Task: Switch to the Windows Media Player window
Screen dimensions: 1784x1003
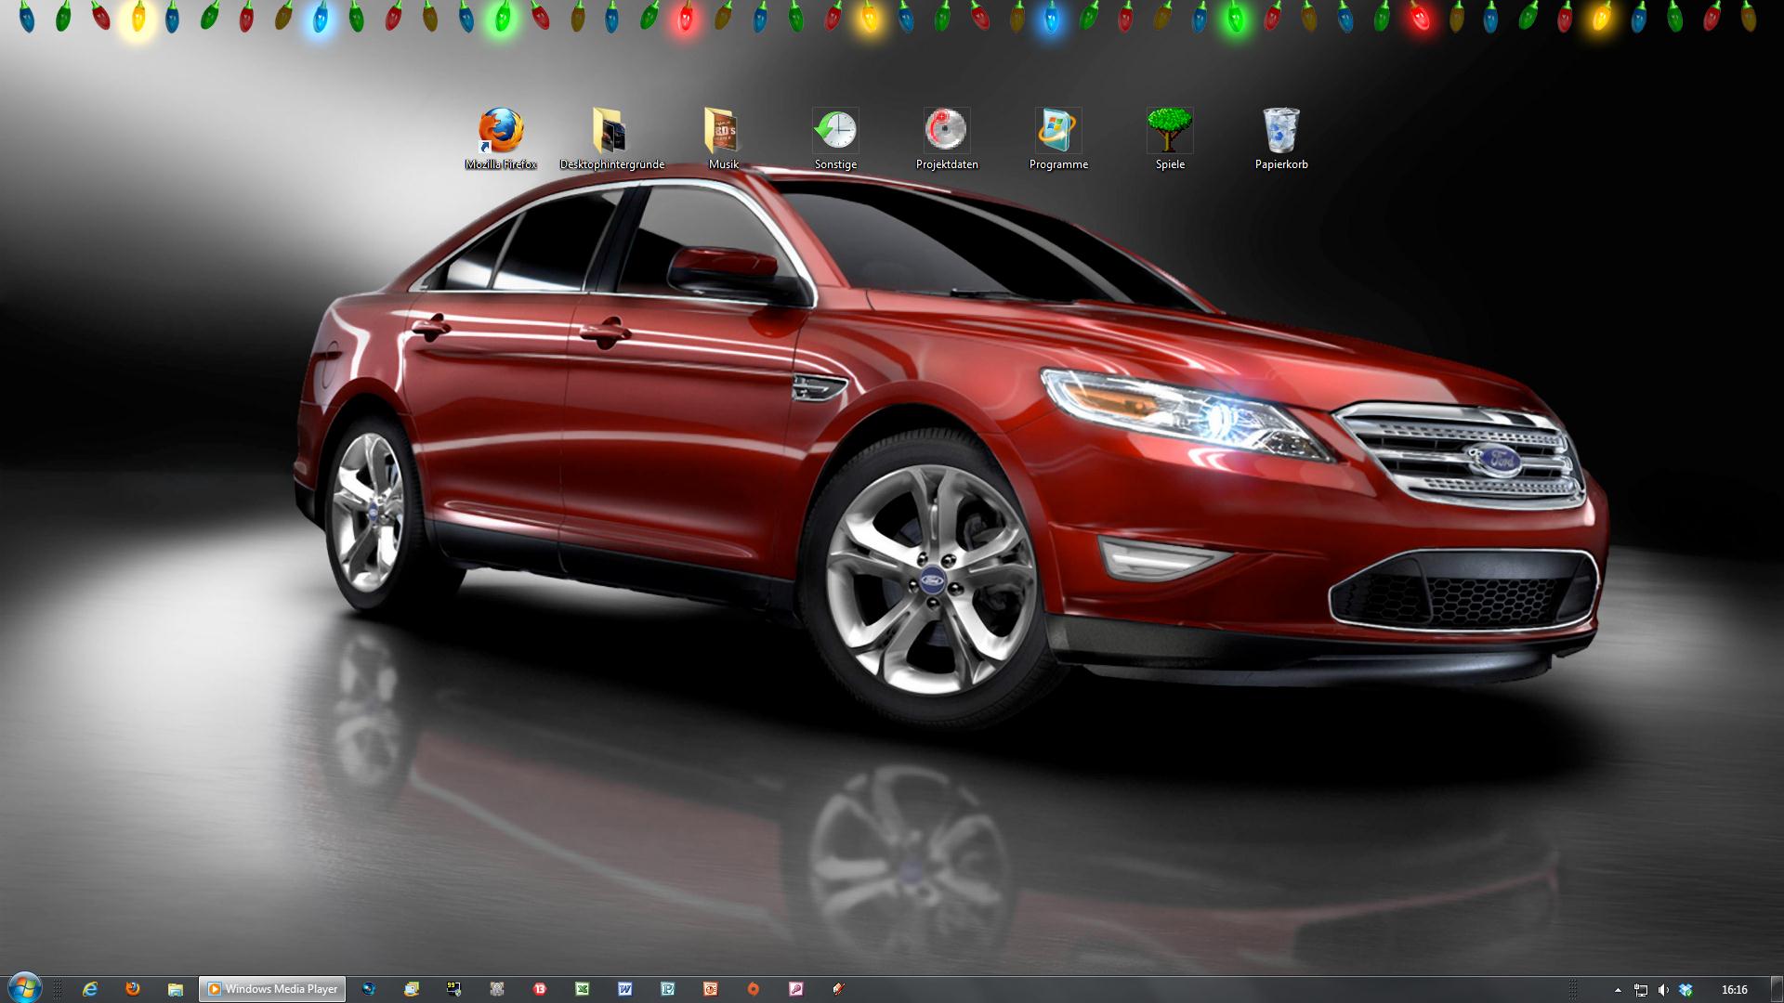Action: tap(272, 989)
